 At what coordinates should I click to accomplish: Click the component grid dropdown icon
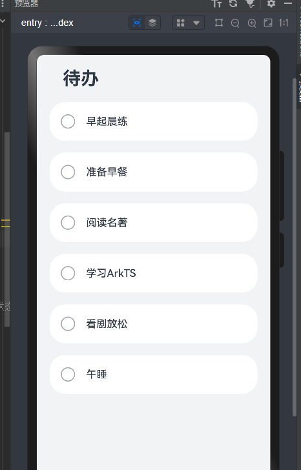pos(180,23)
